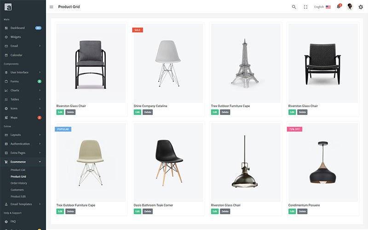The image size is (368, 230).
Task: Enter fullscreen mode via header icon
Action: (305, 7)
